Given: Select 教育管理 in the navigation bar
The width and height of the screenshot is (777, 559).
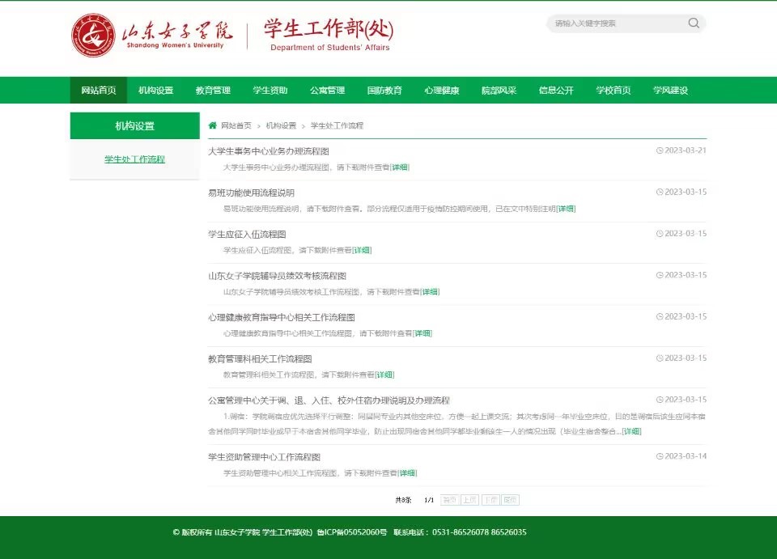Looking at the screenshot, I should 213,91.
